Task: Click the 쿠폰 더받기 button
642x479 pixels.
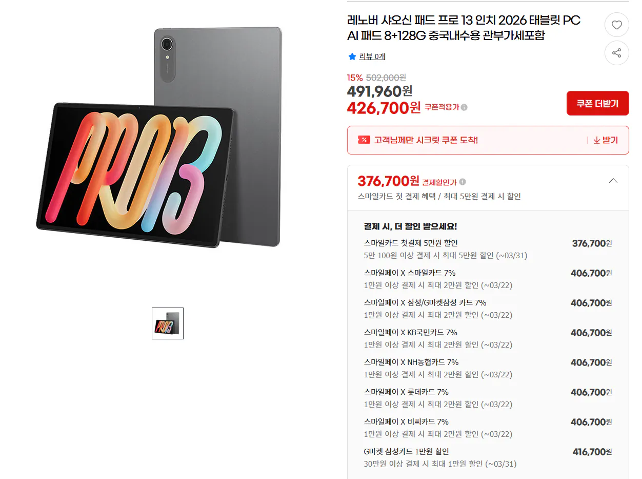Action: [x=597, y=103]
